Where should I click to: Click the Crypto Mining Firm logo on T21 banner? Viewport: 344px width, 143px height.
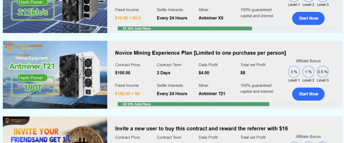24,47
